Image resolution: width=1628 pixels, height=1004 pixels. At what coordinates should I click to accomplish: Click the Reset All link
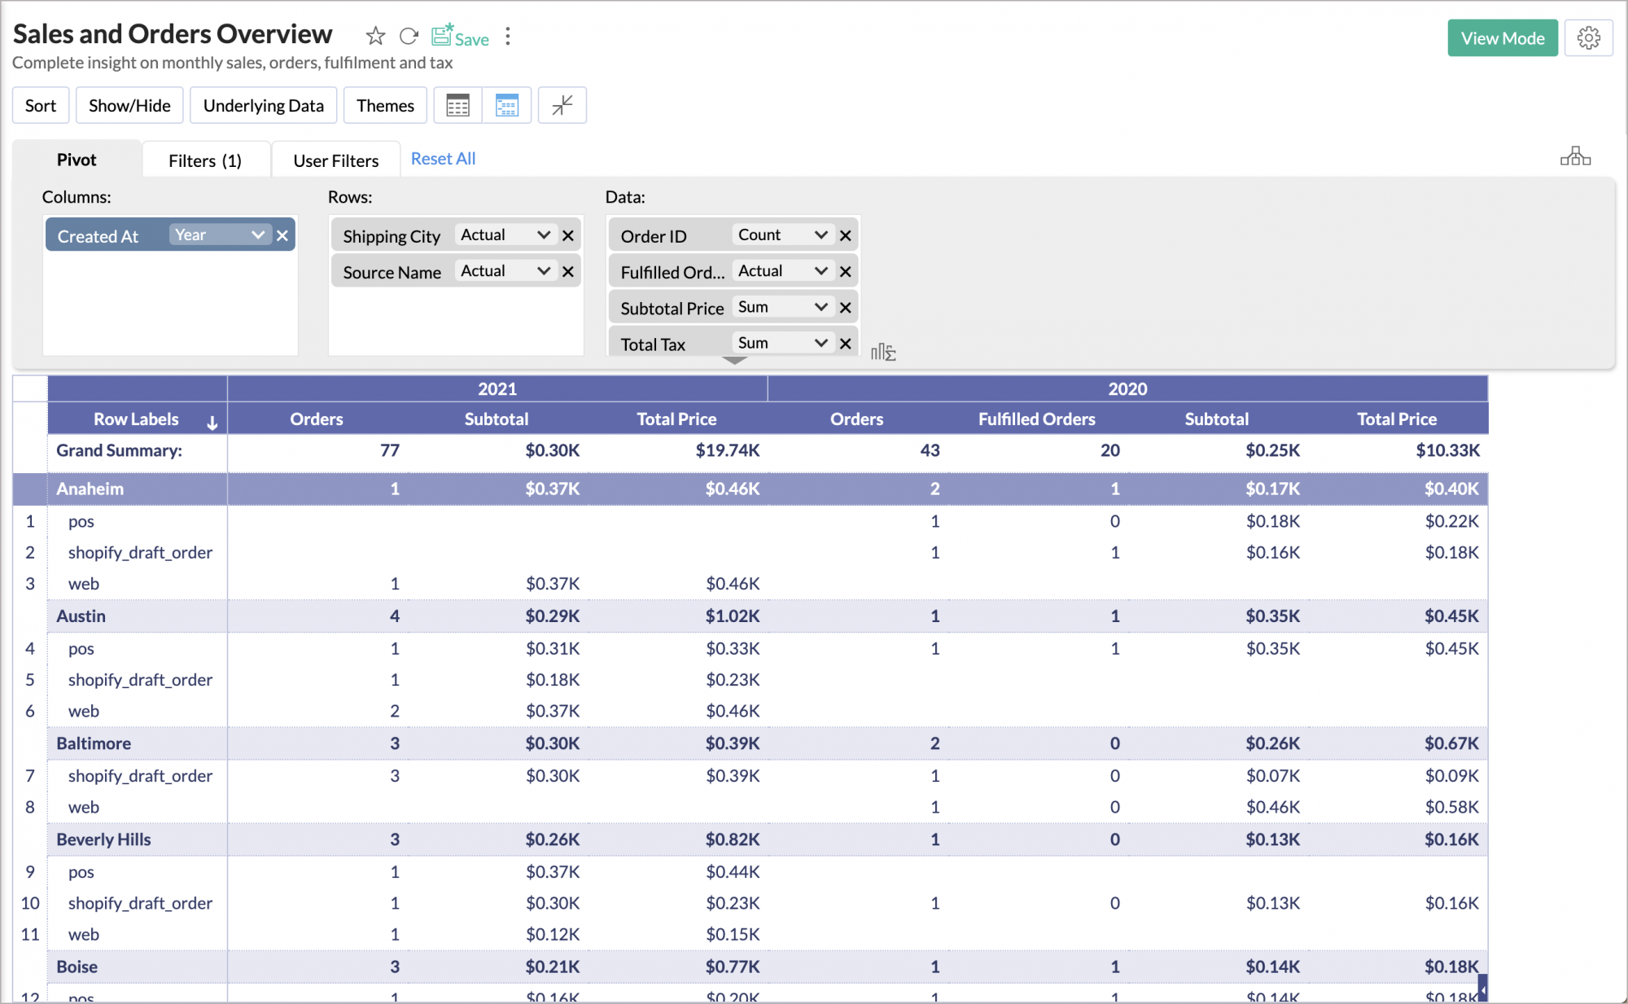click(443, 159)
